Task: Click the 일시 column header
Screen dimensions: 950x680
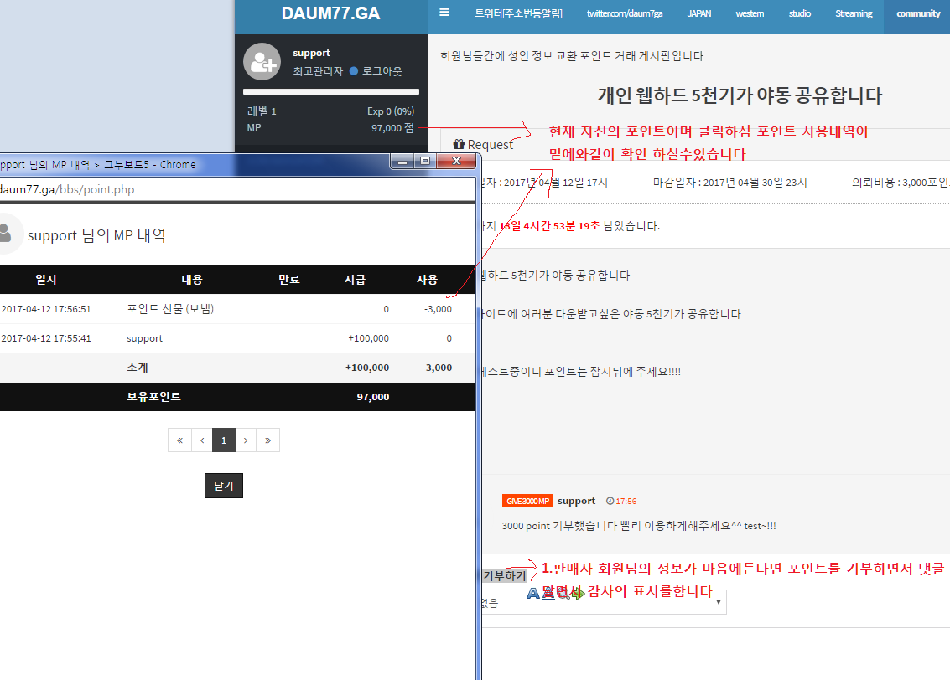Action: click(x=46, y=279)
